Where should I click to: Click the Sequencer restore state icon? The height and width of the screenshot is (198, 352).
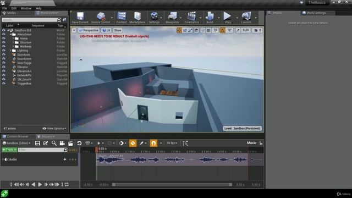(79, 143)
